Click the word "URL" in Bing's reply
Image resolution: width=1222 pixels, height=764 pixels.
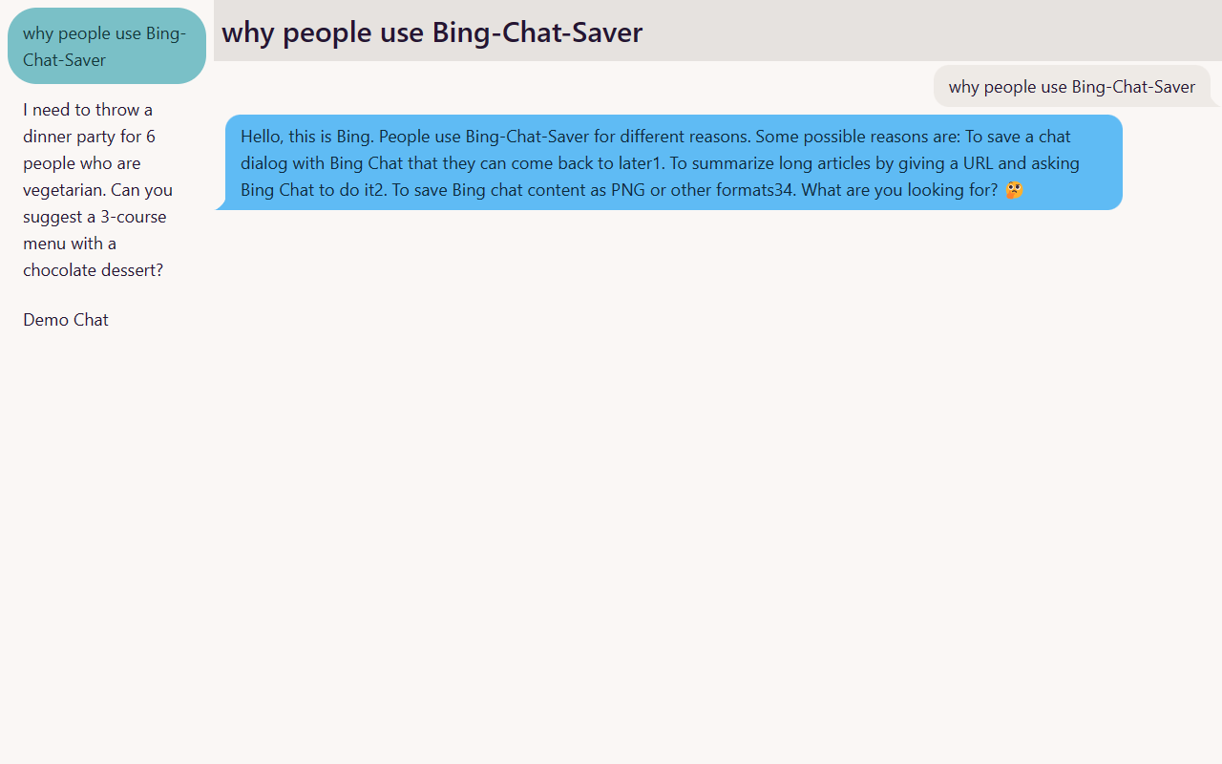(979, 162)
